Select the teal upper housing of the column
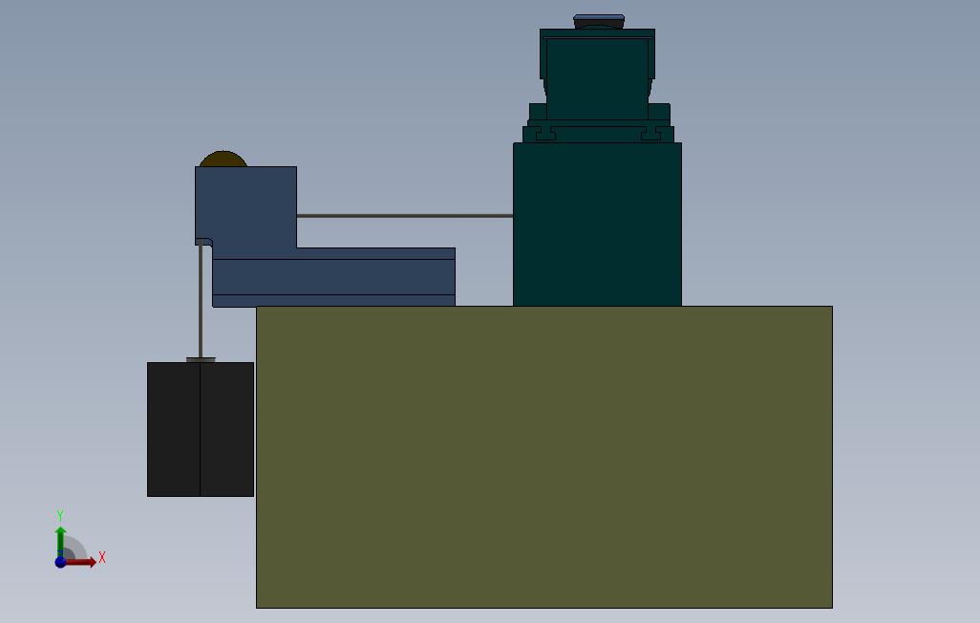The height and width of the screenshot is (623, 980). [x=598, y=74]
